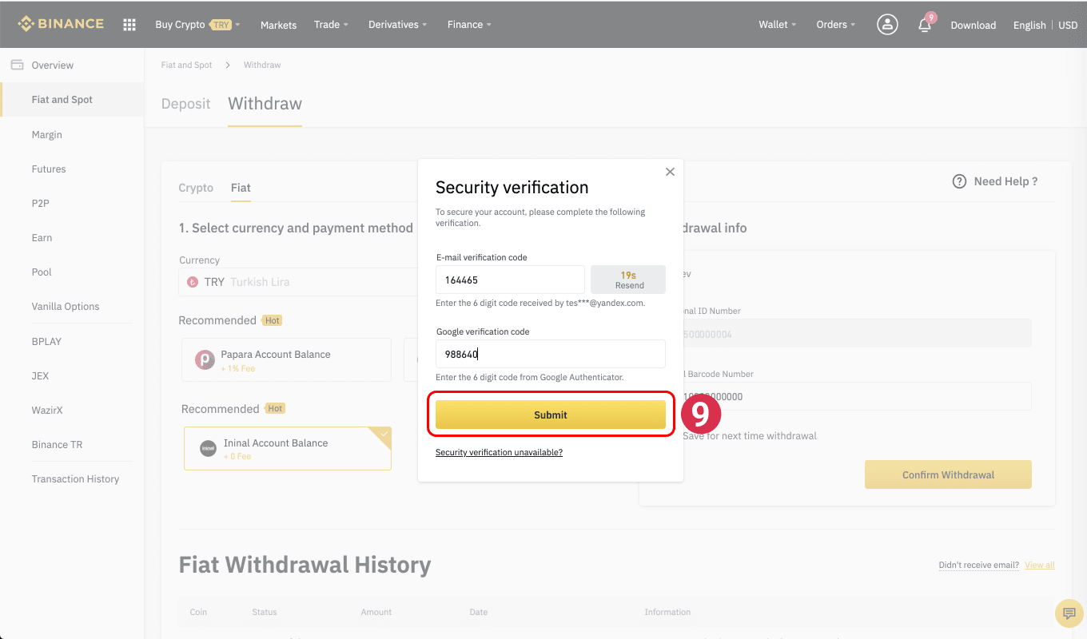The image size is (1087, 639).
Task: Open the user profile icon
Action: coord(887,25)
